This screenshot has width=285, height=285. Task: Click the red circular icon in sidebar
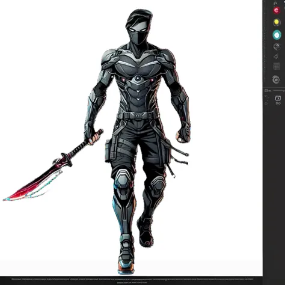pos(277,10)
